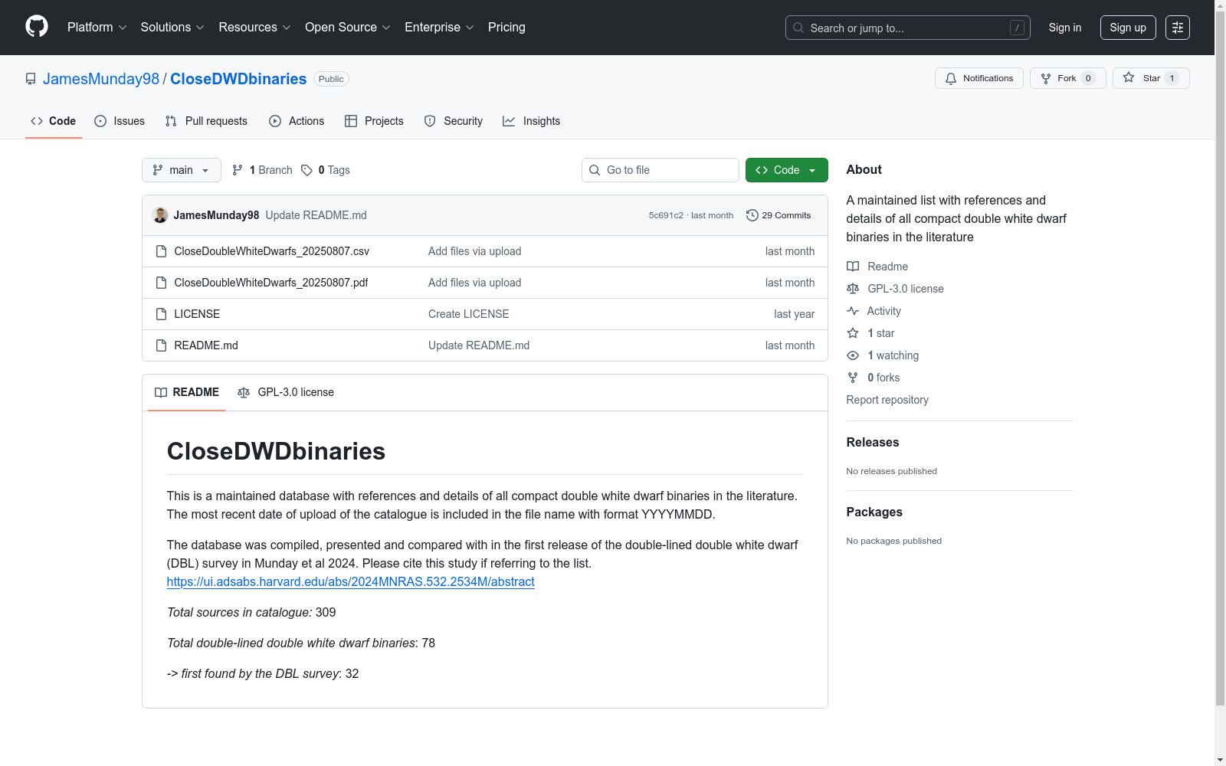1226x766 pixels.
Task: Open the ADS Harvard abstract link
Action: pyautogui.click(x=351, y=581)
